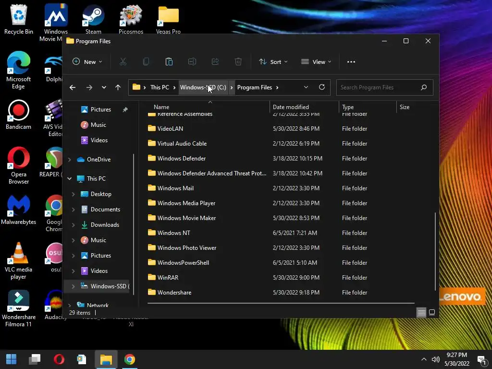Refresh the Program Files folder
492x369 pixels.
(322, 87)
